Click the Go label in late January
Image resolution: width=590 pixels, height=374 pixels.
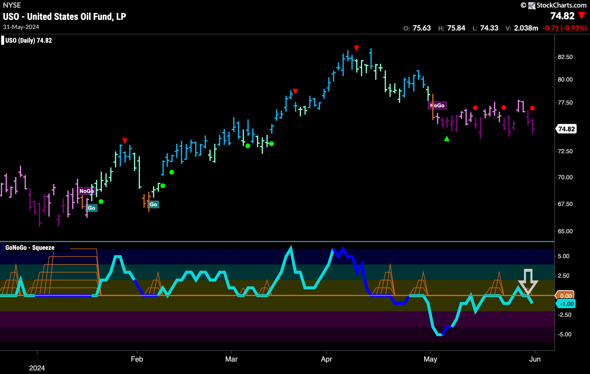click(x=92, y=208)
